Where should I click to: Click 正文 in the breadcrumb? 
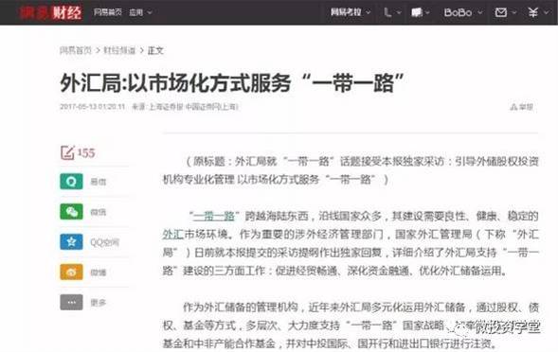[155, 50]
